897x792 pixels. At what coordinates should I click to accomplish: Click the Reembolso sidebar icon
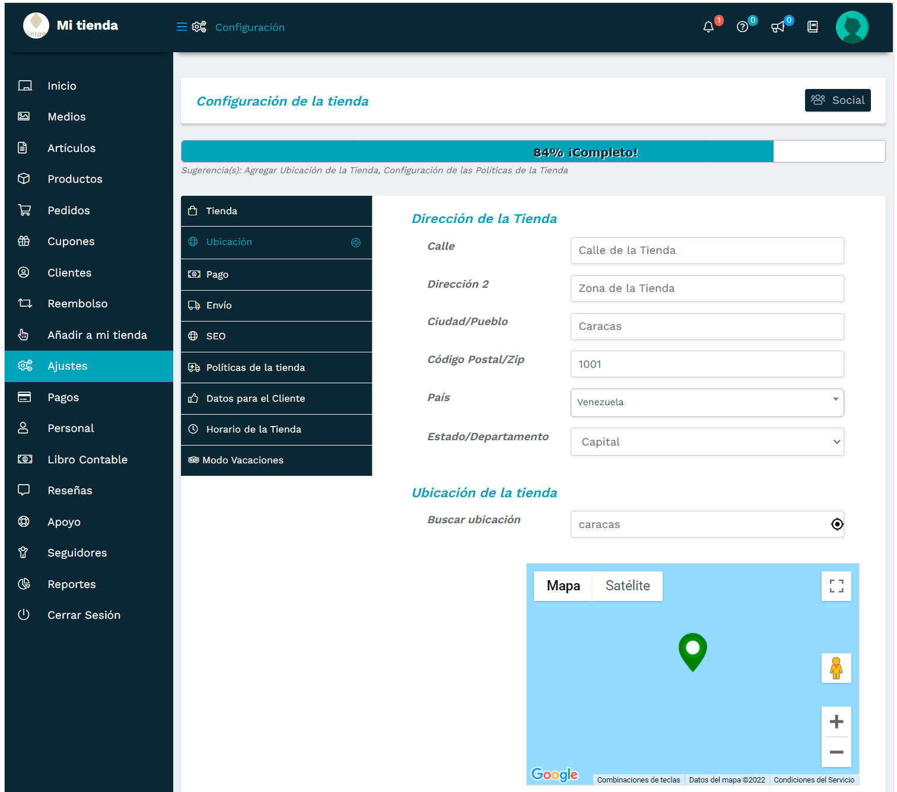[x=24, y=303]
